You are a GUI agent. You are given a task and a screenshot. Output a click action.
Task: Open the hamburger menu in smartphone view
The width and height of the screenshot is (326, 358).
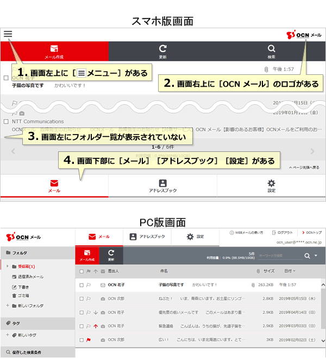click(8, 34)
